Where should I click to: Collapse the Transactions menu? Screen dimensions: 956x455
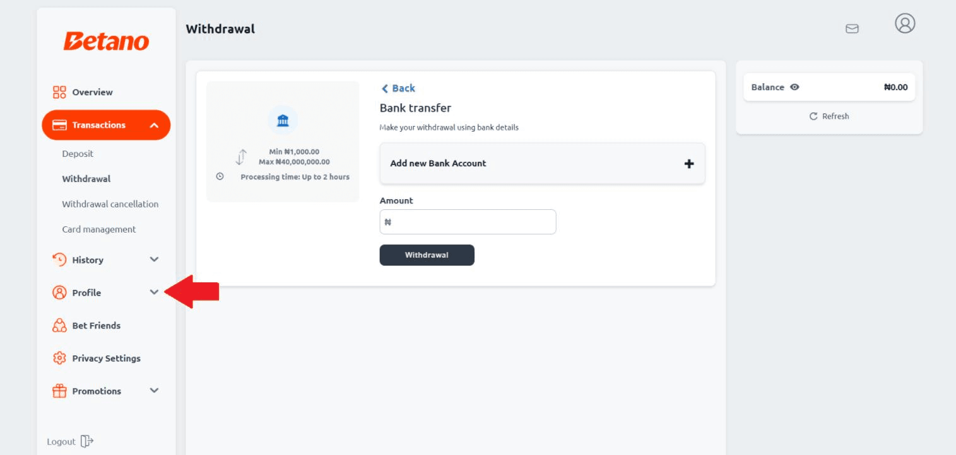click(154, 125)
